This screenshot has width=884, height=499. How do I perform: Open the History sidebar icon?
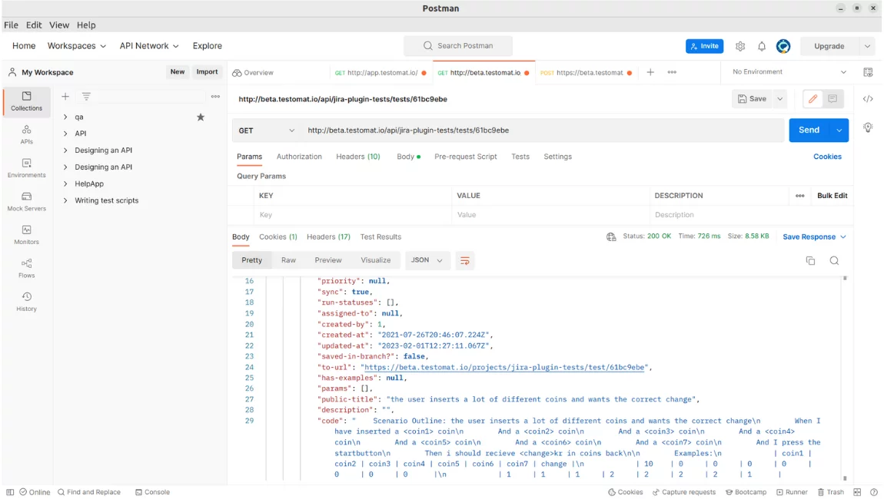coord(26,301)
